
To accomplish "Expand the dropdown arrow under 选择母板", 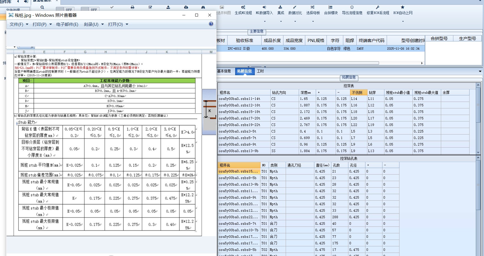I will click(313, 21).
